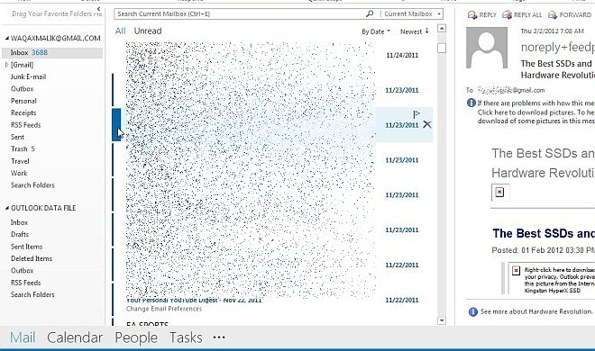Open the Gmail Inbox with 3688 unread
Image resolution: width=595 pixels, height=351 pixels.
point(52,52)
